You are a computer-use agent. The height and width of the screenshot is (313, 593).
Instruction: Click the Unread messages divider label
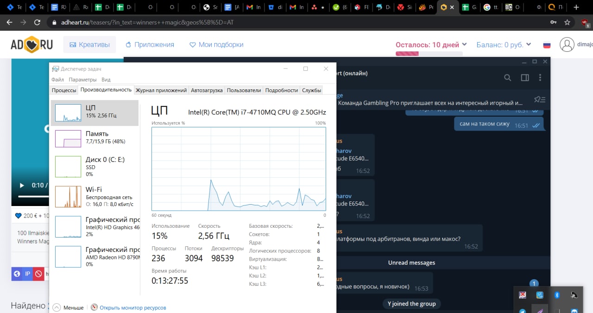click(x=411, y=263)
